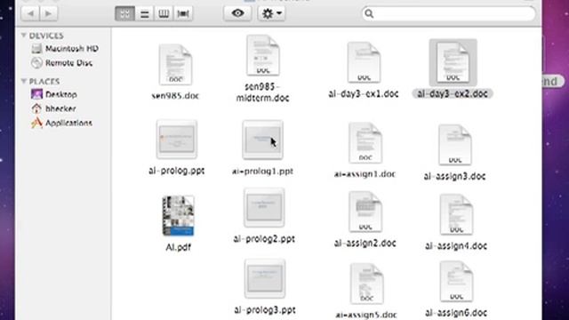Click the ai-assign1.doc name label
Viewport: 569px width, 320px height.
pos(365,174)
